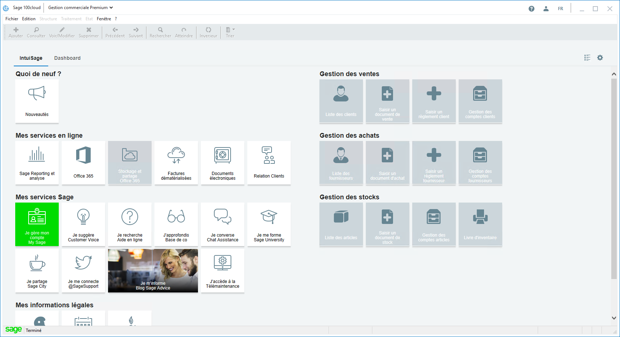
Task: Switch to the IntuiSage tab
Action: (x=31, y=58)
